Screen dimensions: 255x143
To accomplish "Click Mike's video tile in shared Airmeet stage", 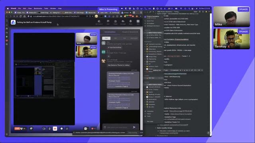I will click(x=86, y=39).
